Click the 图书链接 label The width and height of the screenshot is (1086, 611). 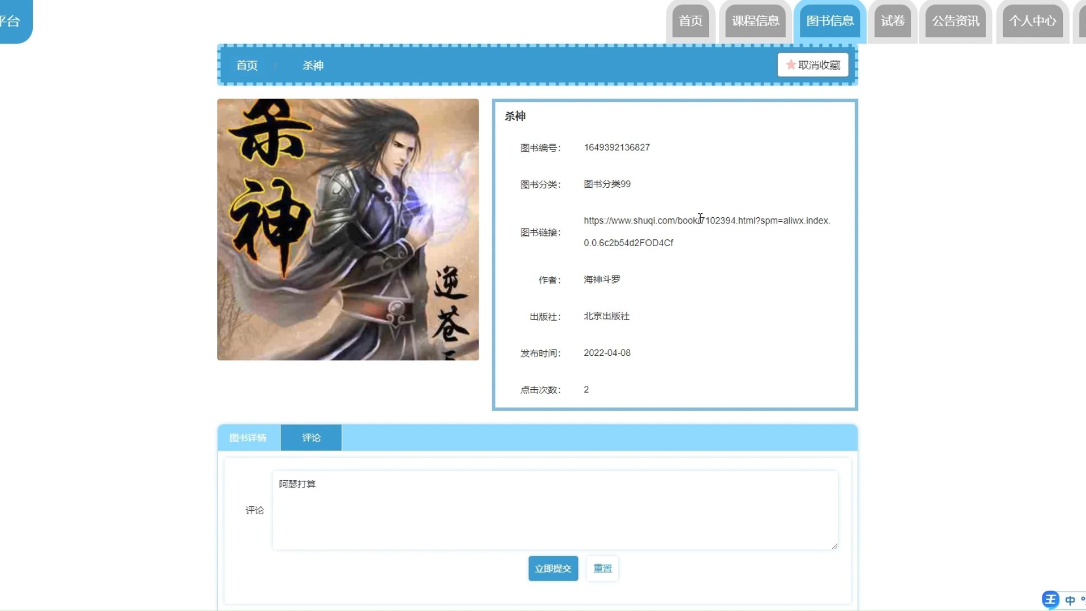(x=540, y=233)
